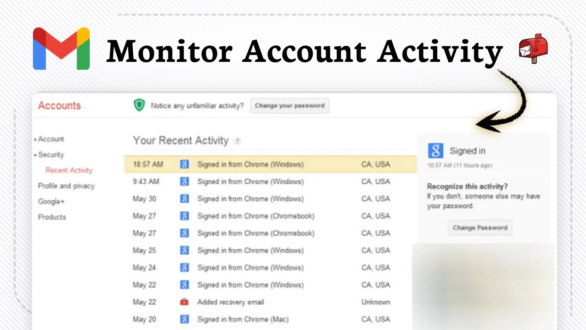
Task: Open Google+ in the sidebar
Action: coord(51,201)
